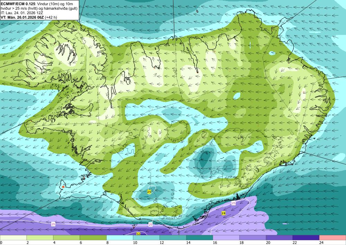
Task: Click the legend tick number 2
Action: tap(28, 243)
